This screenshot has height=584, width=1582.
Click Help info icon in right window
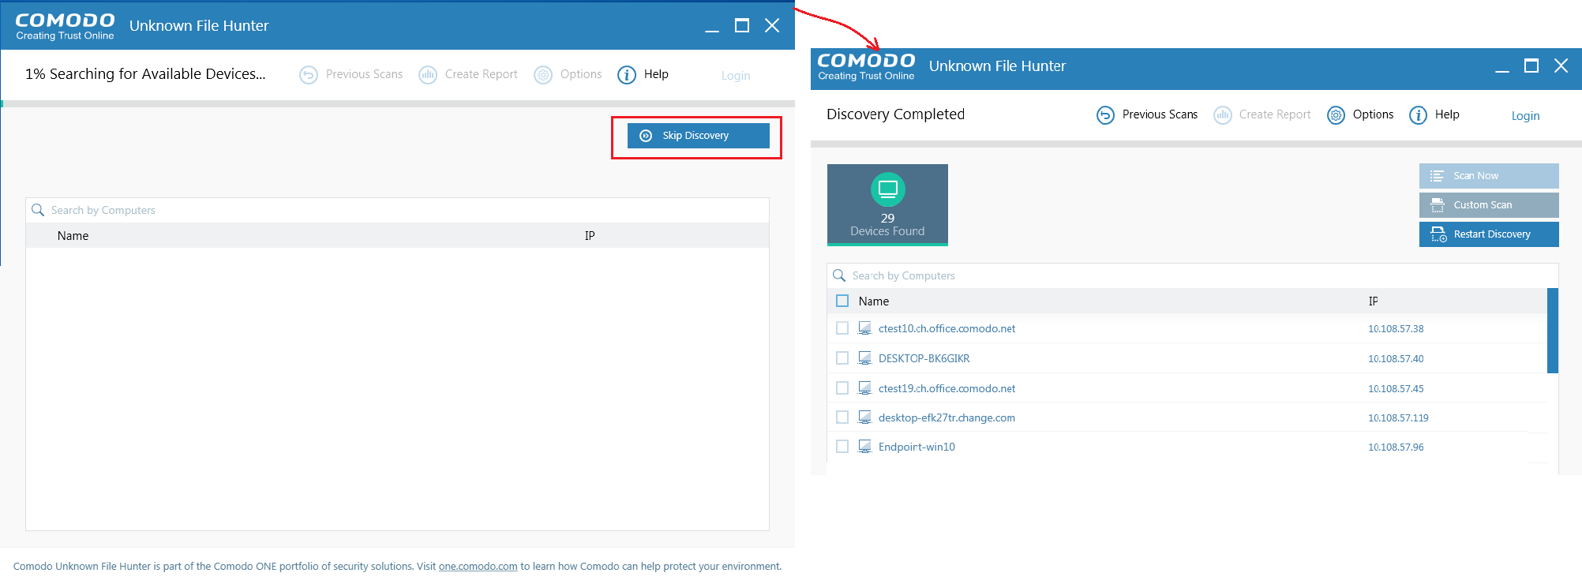click(1418, 115)
